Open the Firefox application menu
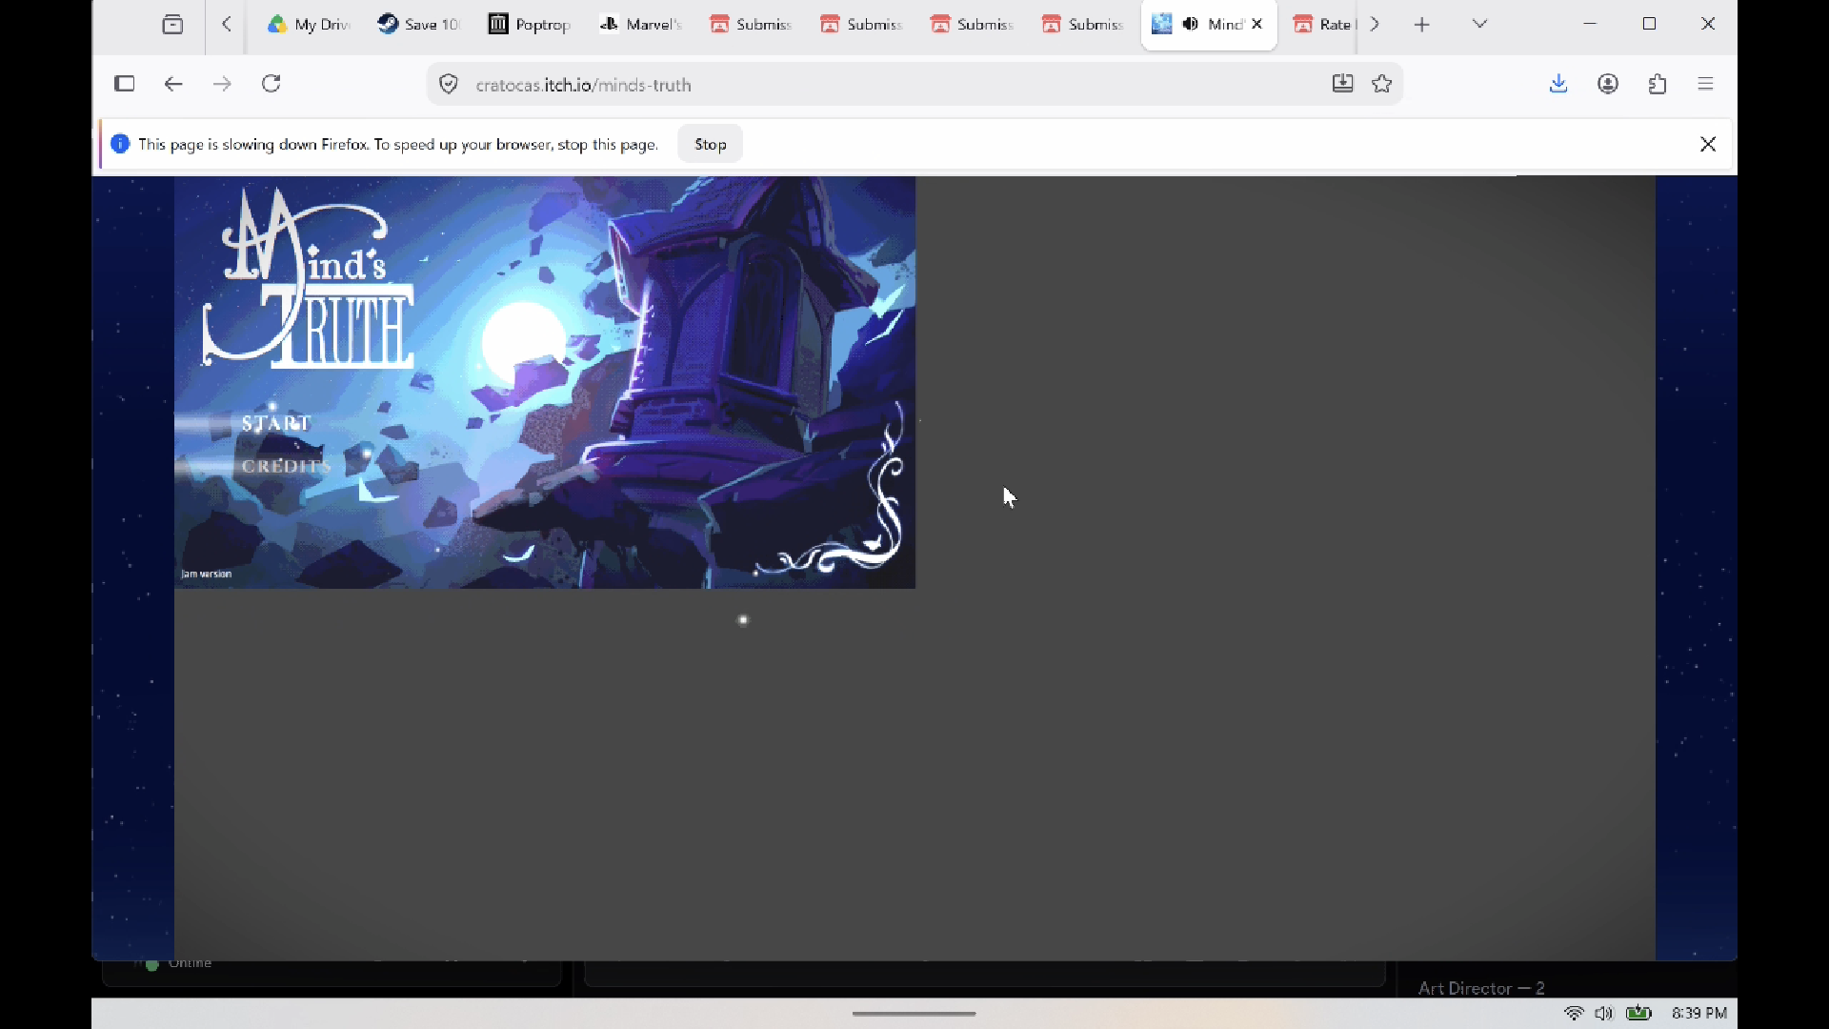The height and width of the screenshot is (1029, 1829). (x=1706, y=84)
